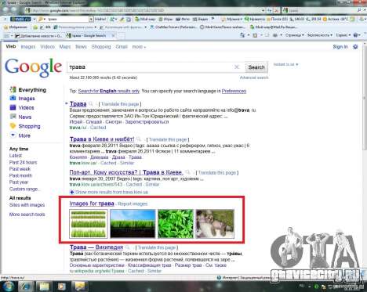Image resolution: width=367 pixels, height=292 pixels.
Task: Select the Shopping tag icon in the sidebar
Action: click(x=13, y=126)
